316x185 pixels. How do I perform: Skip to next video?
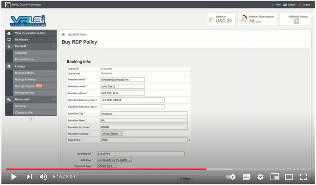(x=29, y=177)
